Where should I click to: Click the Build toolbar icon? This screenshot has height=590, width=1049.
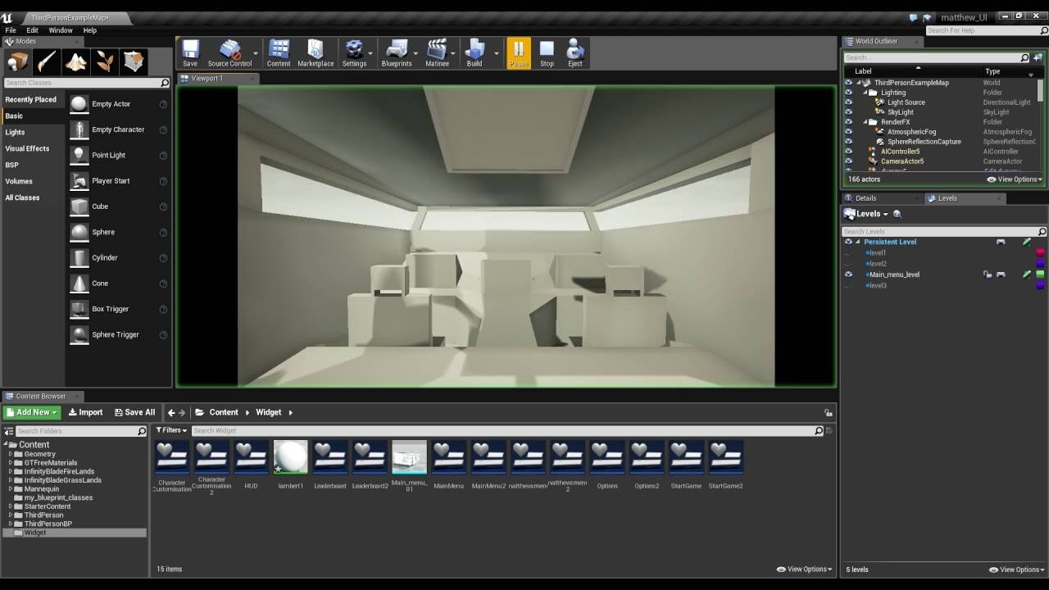(475, 52)
